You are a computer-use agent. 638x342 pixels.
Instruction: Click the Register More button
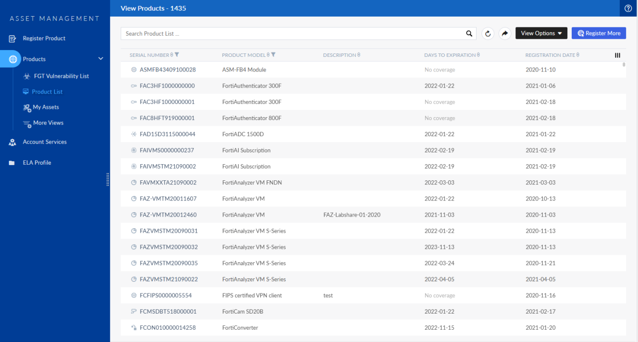point(599,33)
